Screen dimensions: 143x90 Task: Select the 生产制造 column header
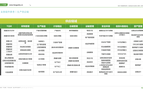(x=41, y=26)
